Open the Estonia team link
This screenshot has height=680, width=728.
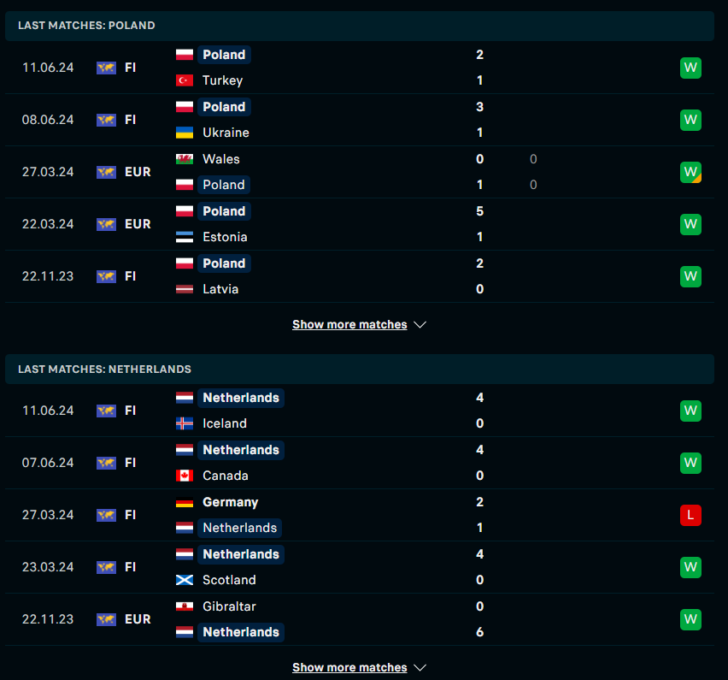tap(225, 237)
